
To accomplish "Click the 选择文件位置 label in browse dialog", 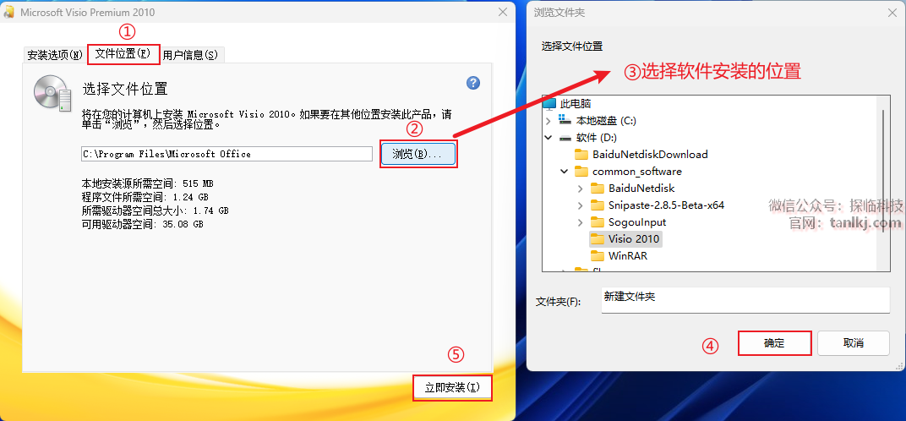I will click(x=571, y=46).
